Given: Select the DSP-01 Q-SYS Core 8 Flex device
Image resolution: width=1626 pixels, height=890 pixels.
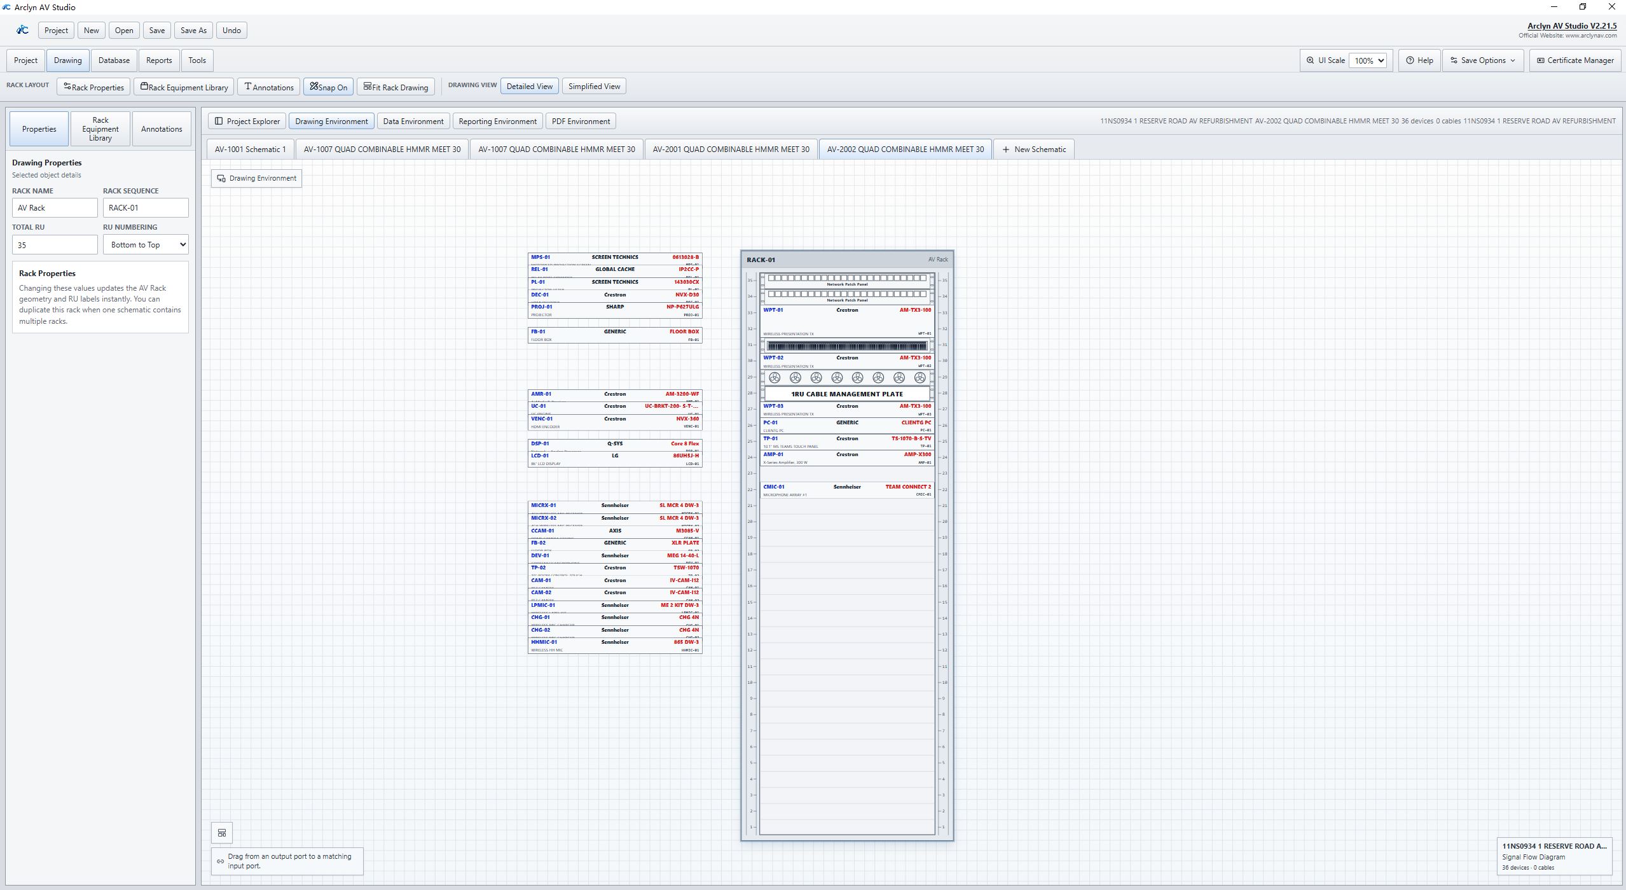Looking at the screenshot, I should [x=615, y=445].
